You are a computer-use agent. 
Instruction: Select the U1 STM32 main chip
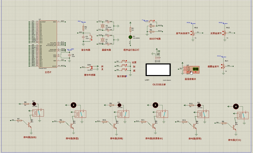click(x=48, y=44)
